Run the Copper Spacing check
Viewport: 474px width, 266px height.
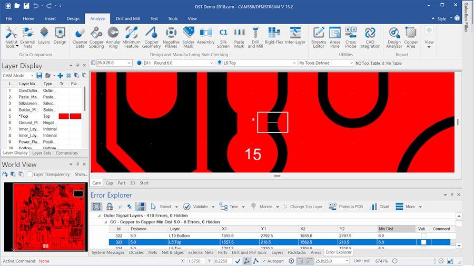coord(96,37)
